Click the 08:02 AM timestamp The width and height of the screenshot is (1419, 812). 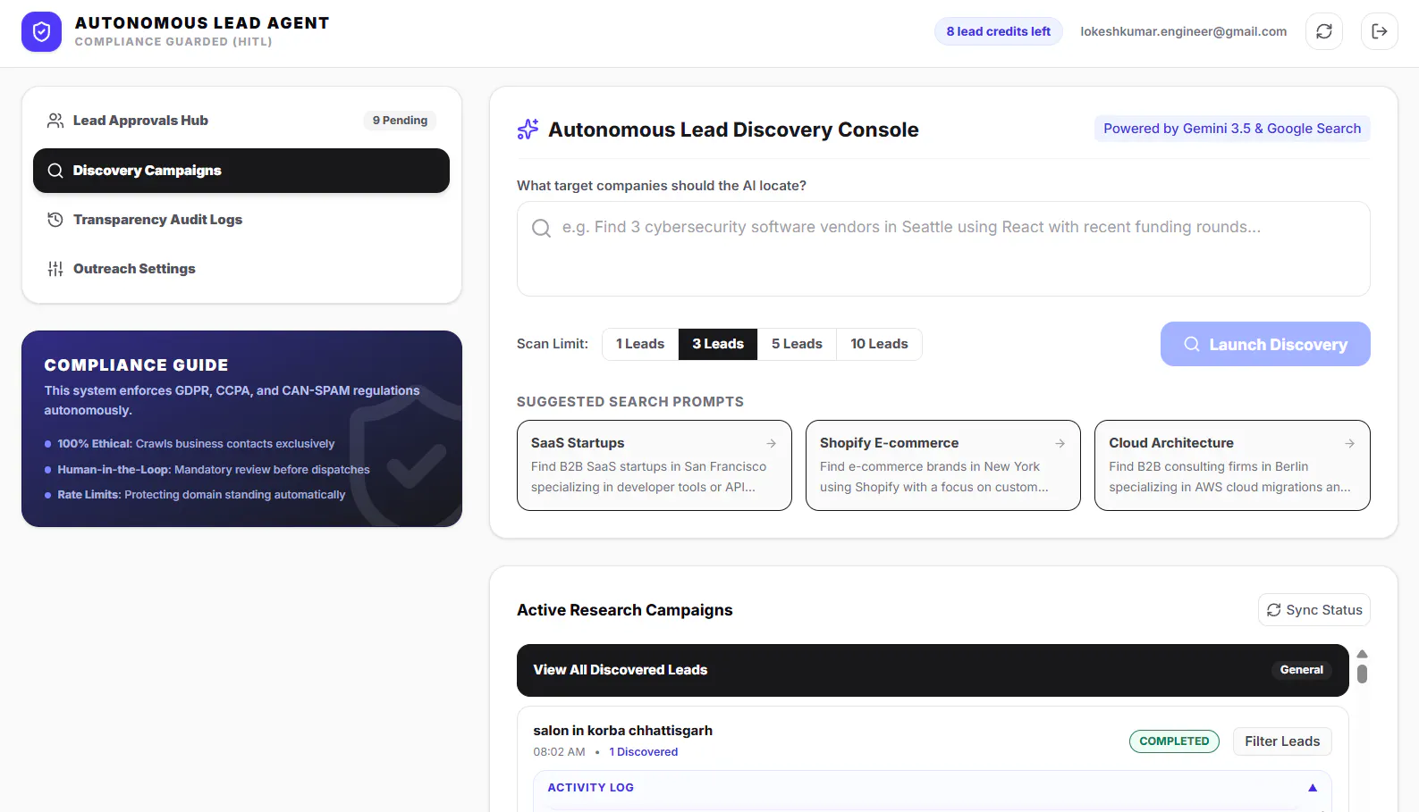(x=559, y=752)
